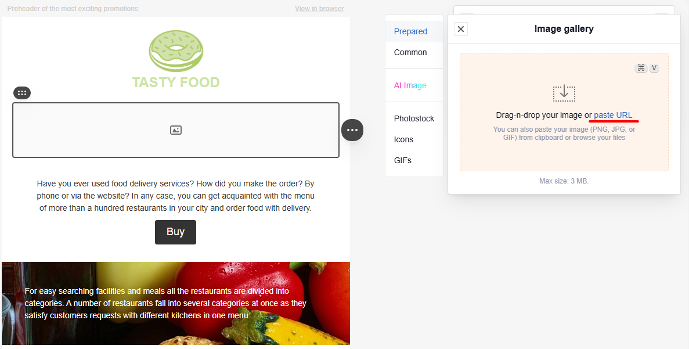
Task: Click the green donut logo image
Action: coord(176,51)
